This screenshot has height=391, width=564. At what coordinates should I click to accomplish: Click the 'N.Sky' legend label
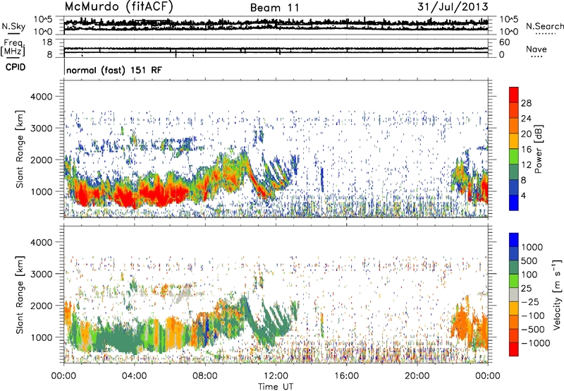[13, 26]
